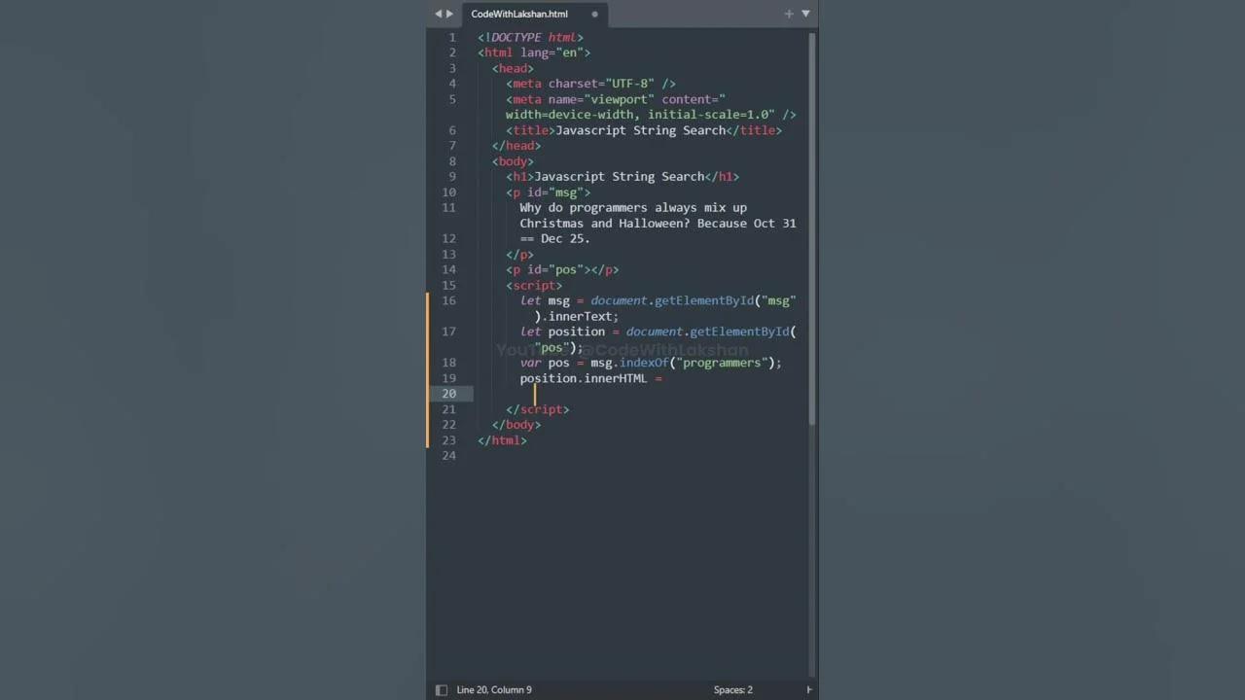Click line number 16 in the gutter
Image resolution: width=1245 pixels, height=700 pixels.
[448, 300]
